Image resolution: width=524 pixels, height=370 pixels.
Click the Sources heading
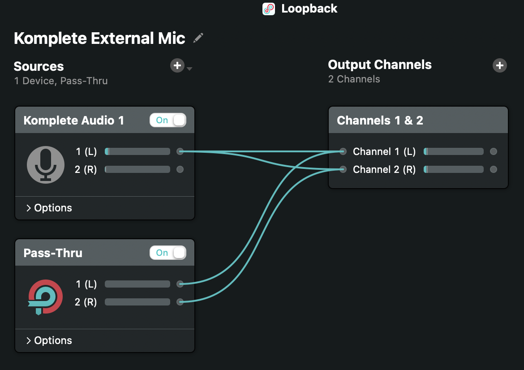click(39, 66)
